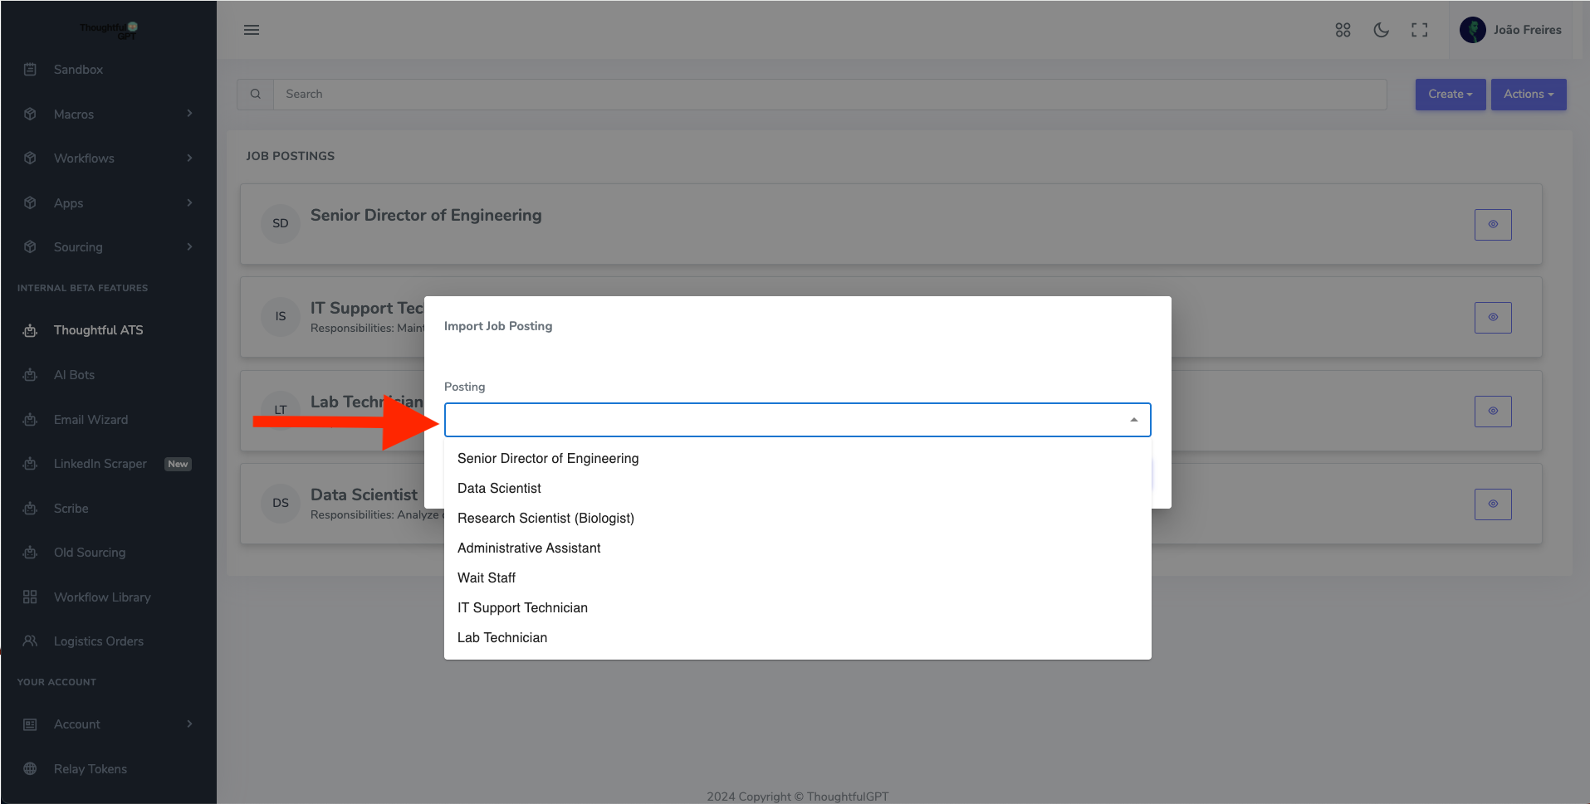Image resolution: width=1590 pixels, height=804 pixels.
Task: Select Lab Technician from dropdown list
Action: click(502, 638)
